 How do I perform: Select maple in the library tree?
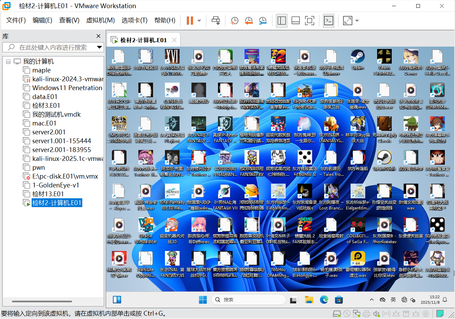point(41,70)
